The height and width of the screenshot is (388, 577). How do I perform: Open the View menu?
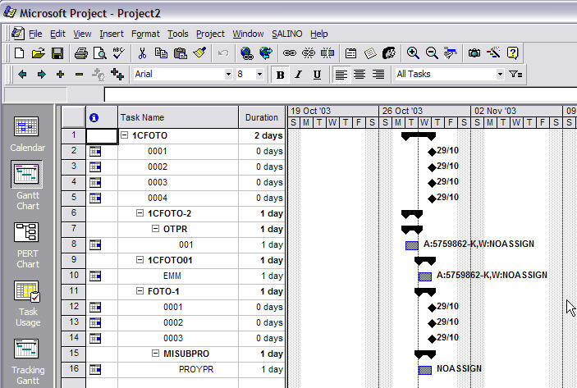coord(82,34)
